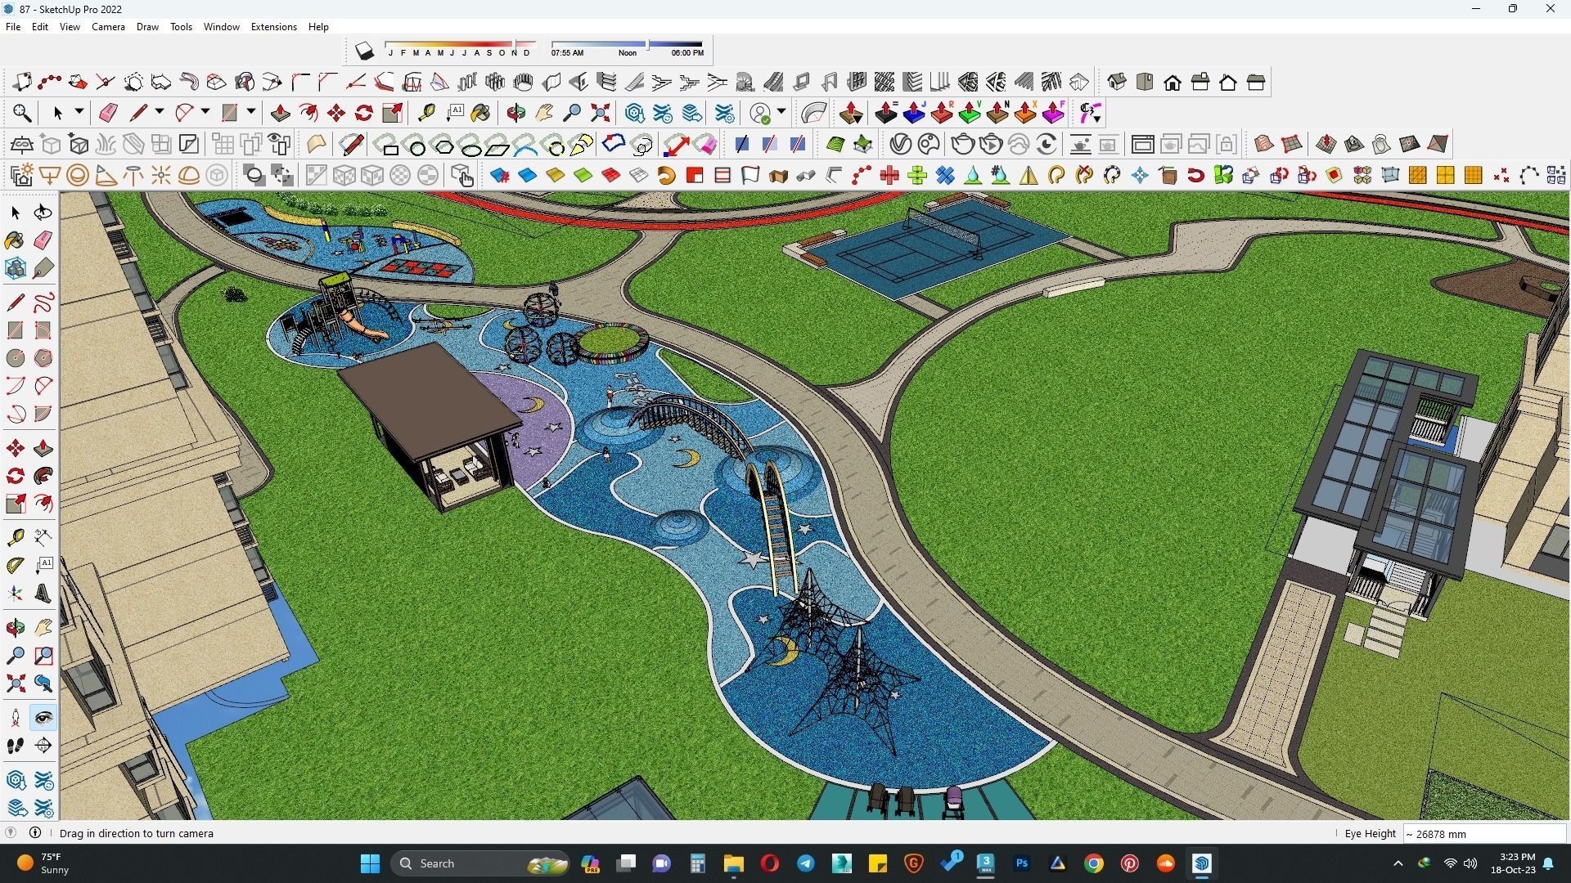
Task: Activate the Walk tool footprints icon
Action: [15, 746]
